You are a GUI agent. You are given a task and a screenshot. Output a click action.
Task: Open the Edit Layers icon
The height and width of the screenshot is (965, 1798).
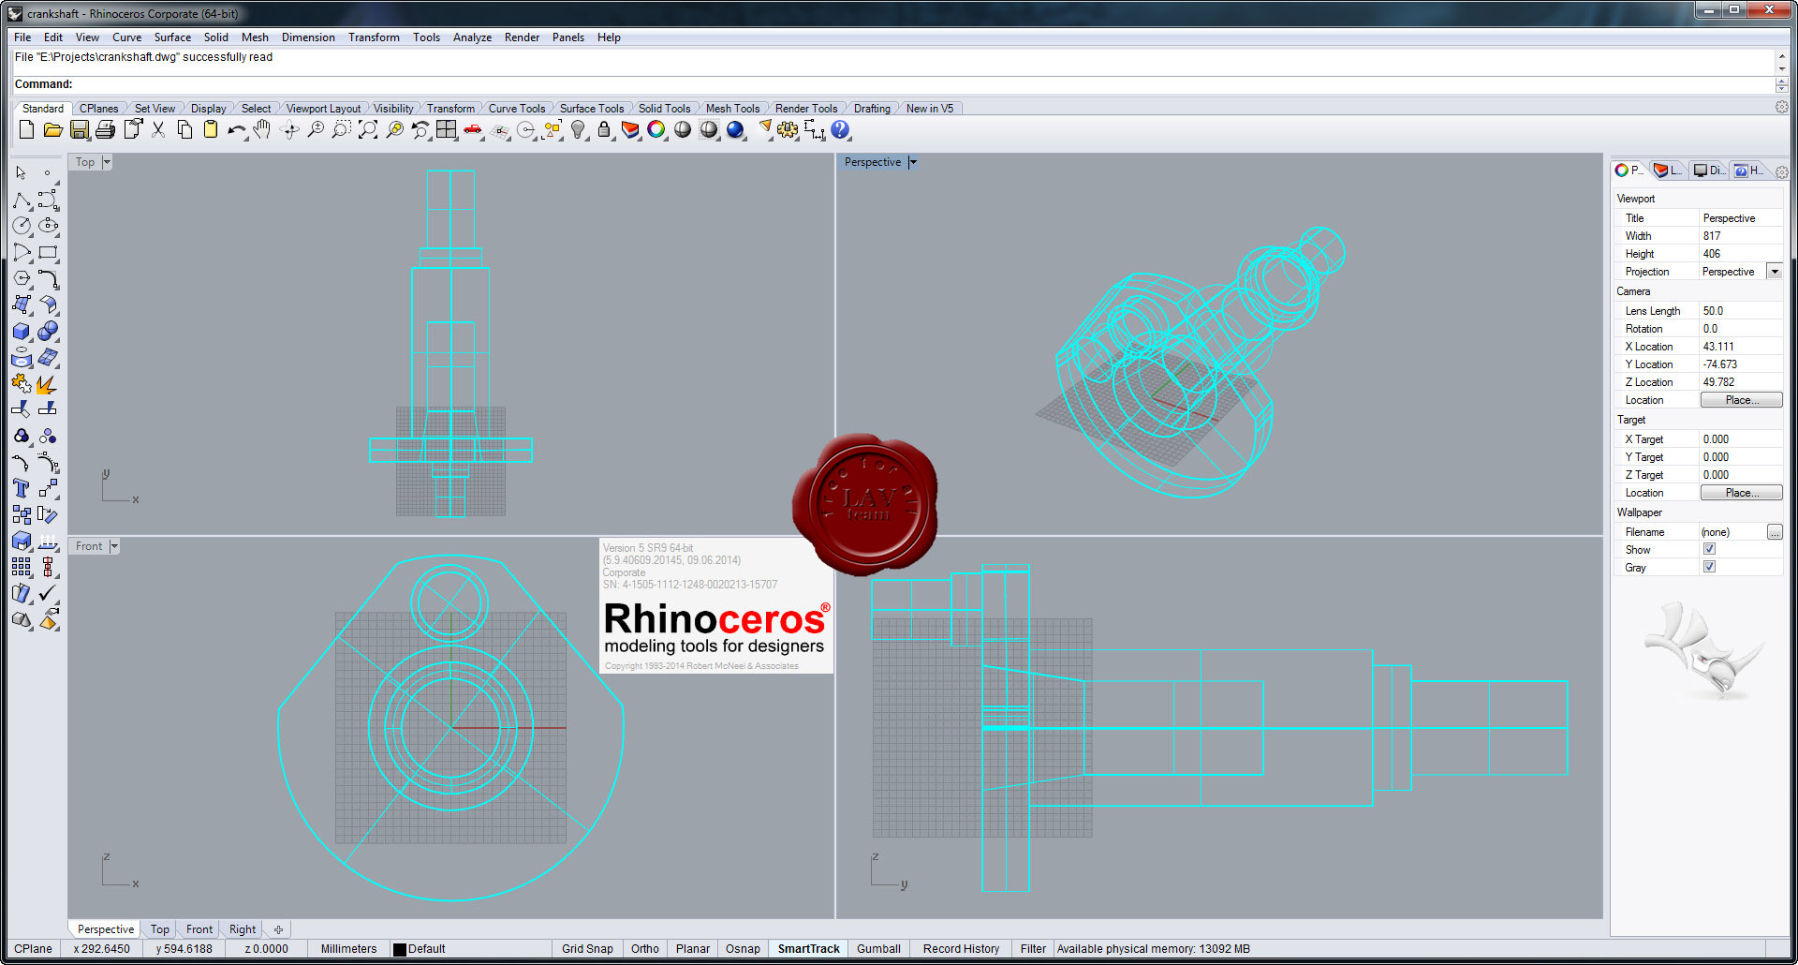(630, 130)
